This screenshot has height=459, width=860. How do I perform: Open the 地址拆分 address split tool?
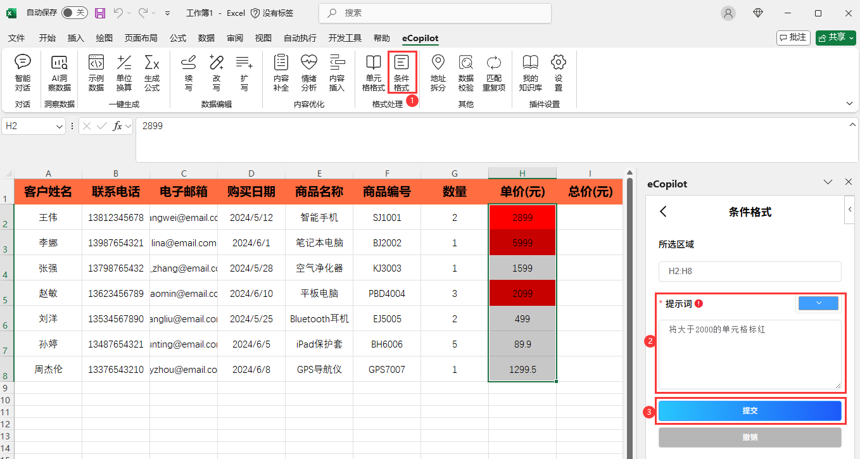pyautogui.click(x=438, y=73)
